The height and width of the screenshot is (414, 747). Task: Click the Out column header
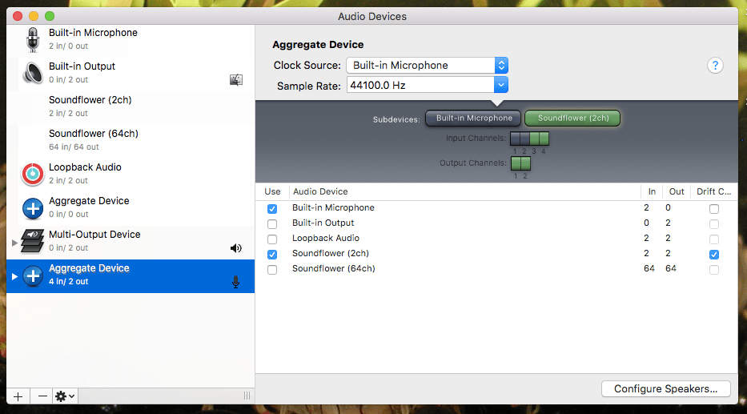(x=676, y=191)
